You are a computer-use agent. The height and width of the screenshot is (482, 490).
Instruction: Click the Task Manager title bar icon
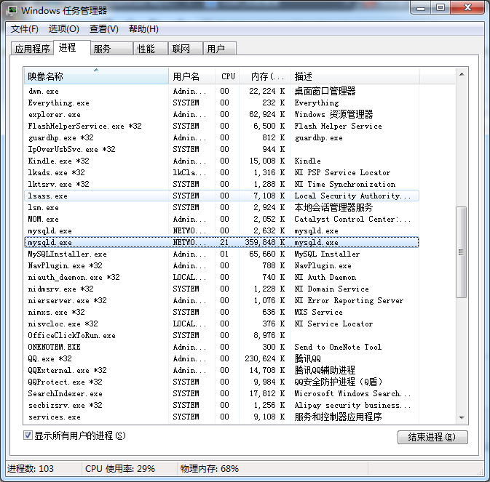coord(12,11)
